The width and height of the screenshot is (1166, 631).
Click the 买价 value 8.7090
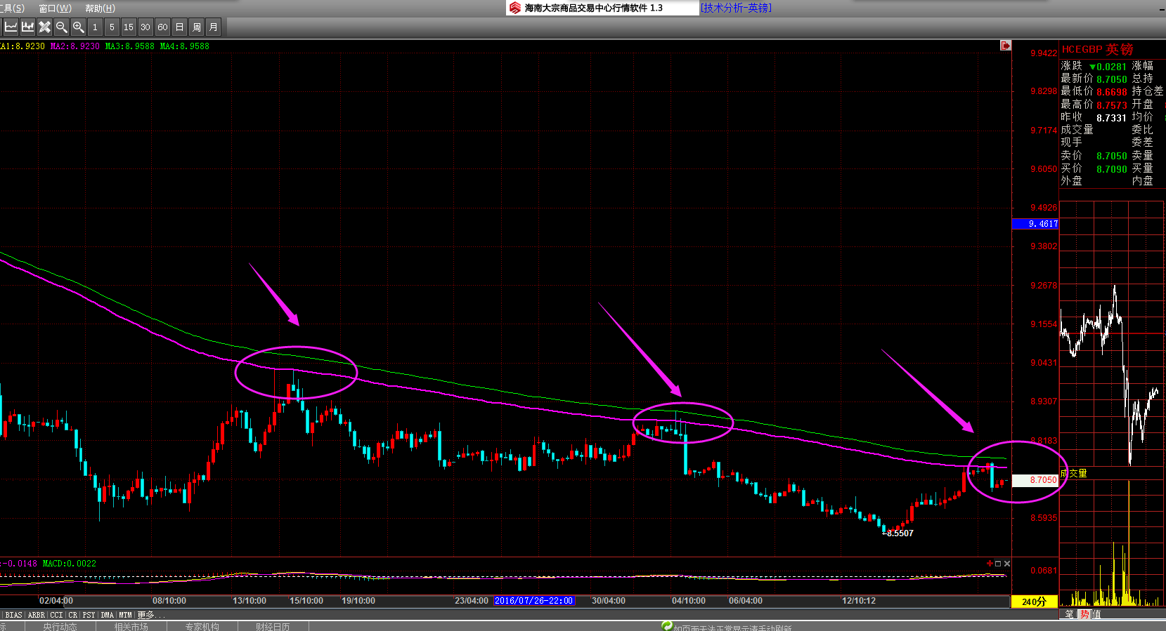1112,169
